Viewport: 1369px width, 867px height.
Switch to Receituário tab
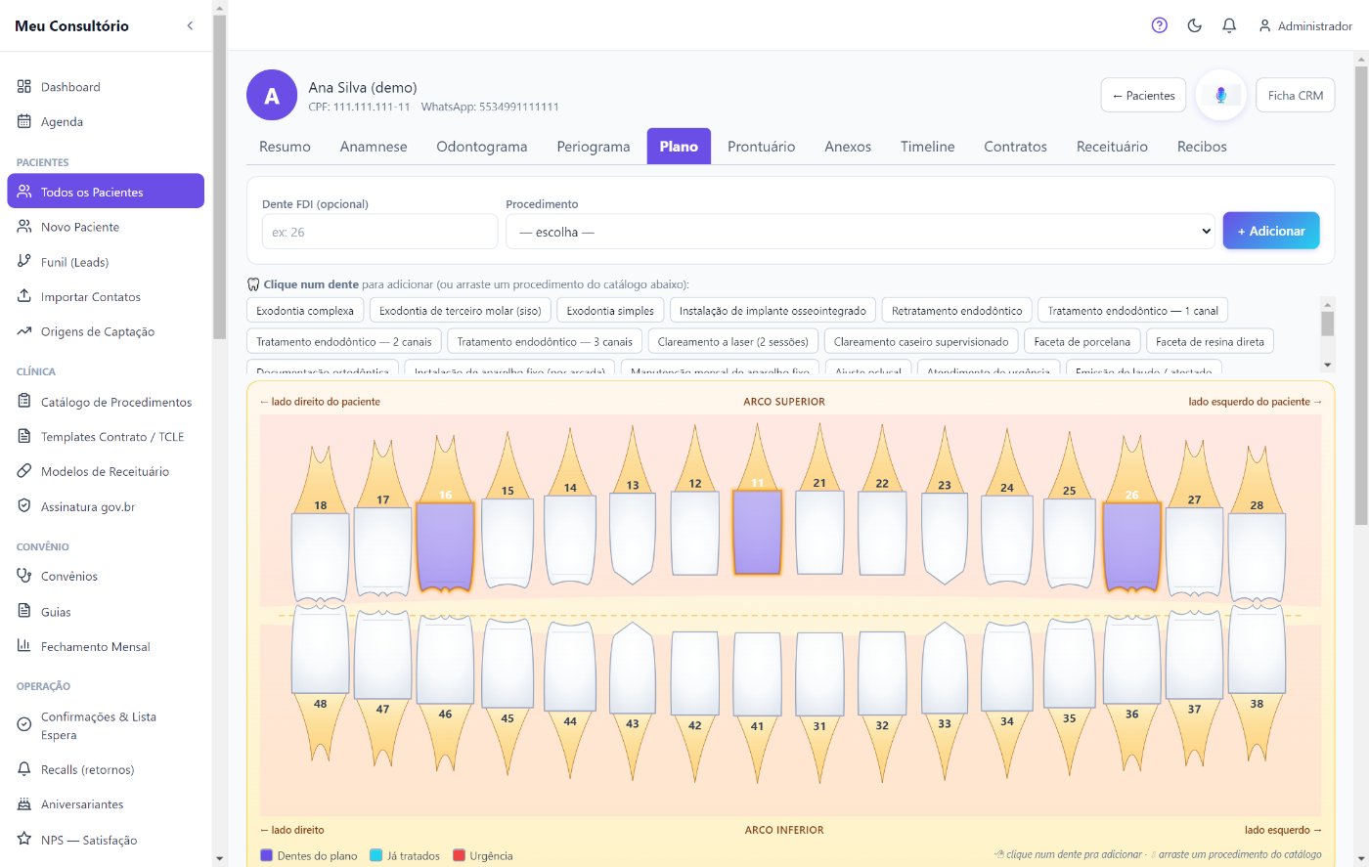[x=1112, y=147]
